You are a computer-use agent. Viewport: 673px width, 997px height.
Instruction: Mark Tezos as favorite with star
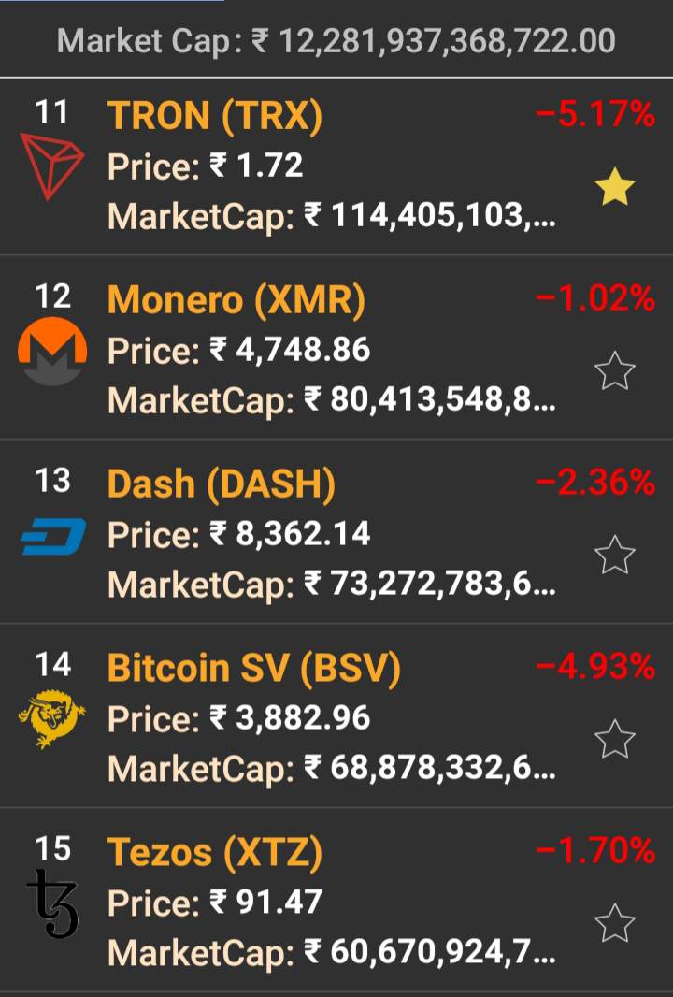tap(615, 924)
